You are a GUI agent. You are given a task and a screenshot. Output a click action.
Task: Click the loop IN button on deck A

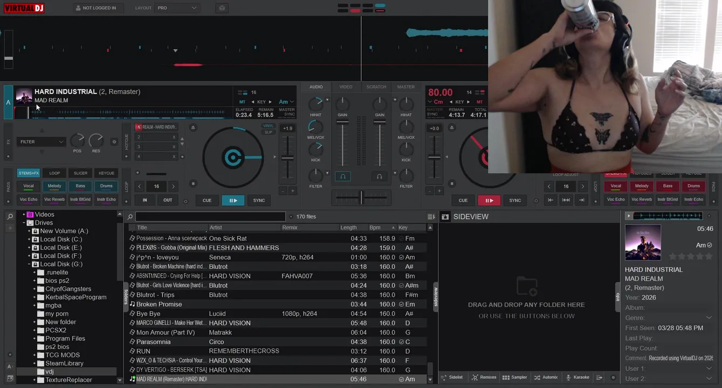pos(145,200)
